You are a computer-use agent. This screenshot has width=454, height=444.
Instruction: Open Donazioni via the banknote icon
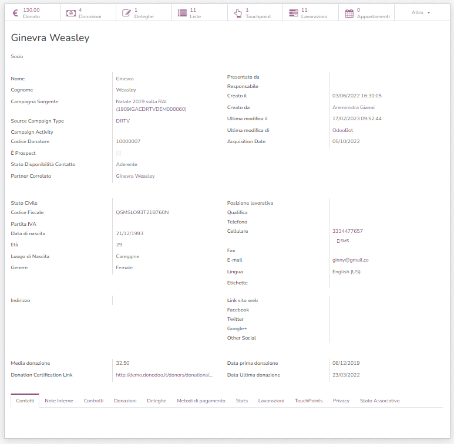[70, 13]
